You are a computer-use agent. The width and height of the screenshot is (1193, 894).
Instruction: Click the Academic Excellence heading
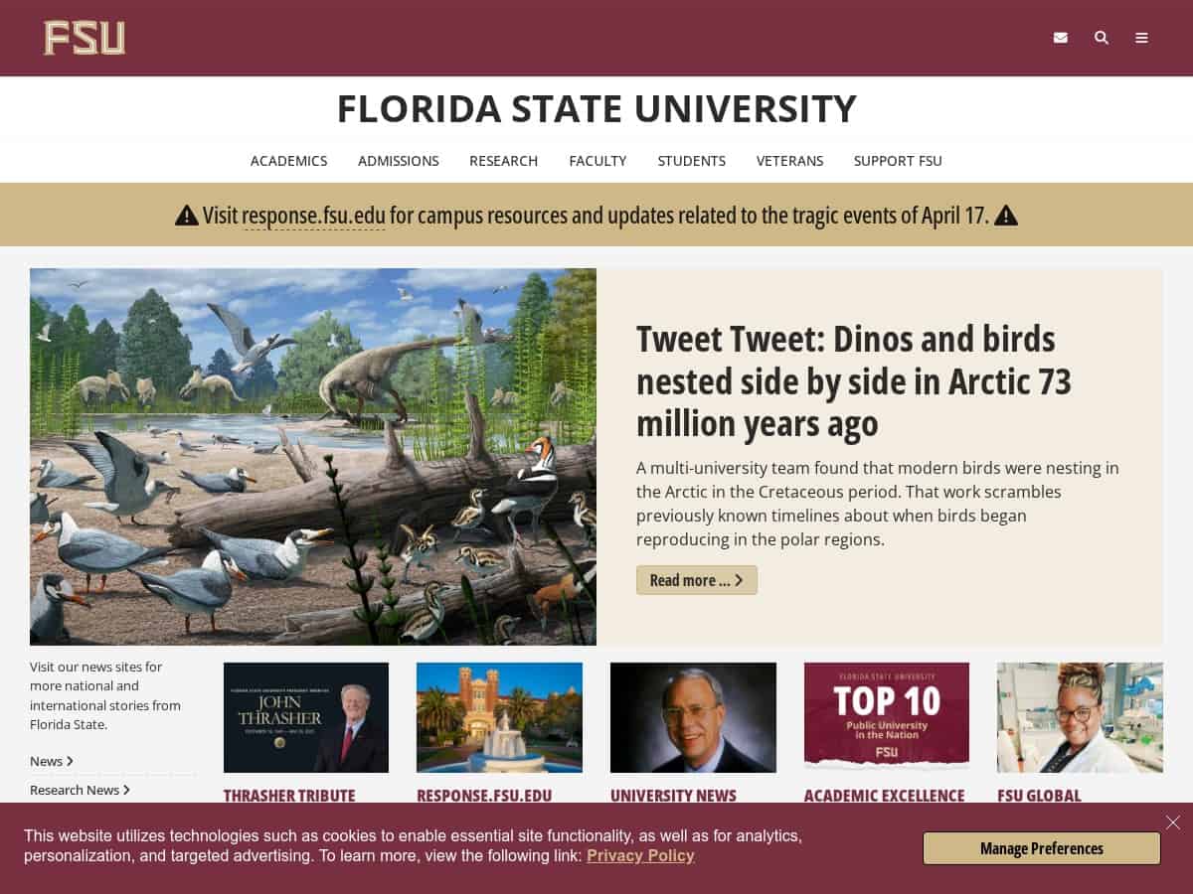885,796
